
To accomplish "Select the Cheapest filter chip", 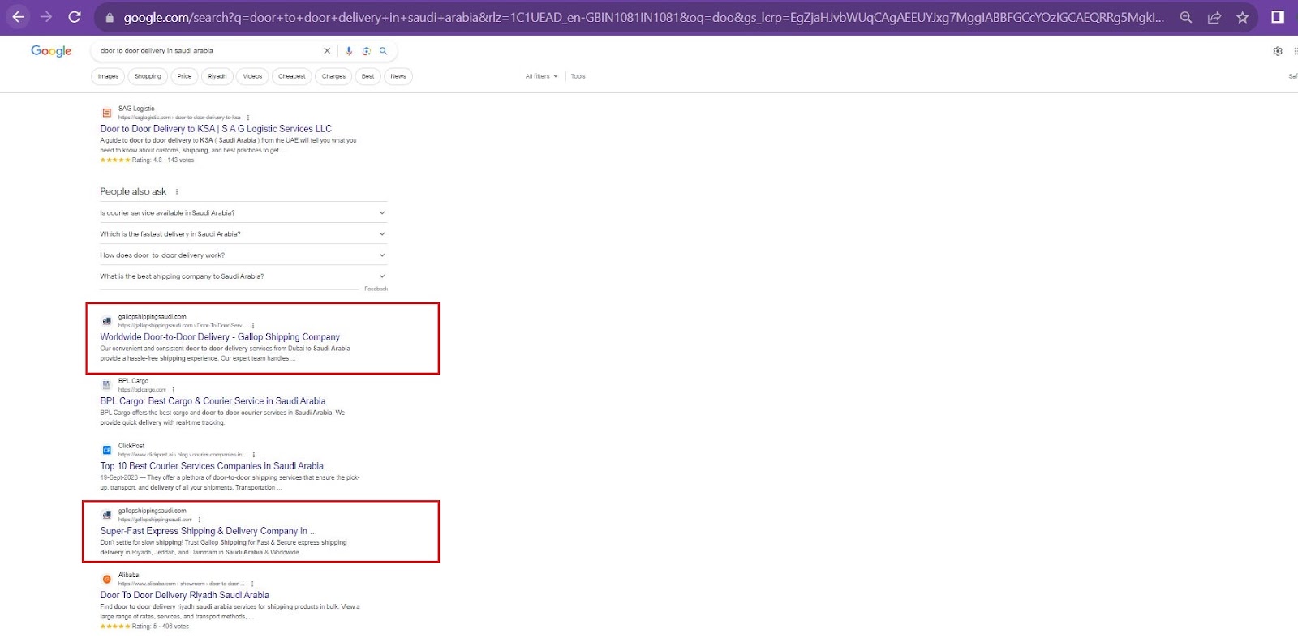I will pos(292,76).
